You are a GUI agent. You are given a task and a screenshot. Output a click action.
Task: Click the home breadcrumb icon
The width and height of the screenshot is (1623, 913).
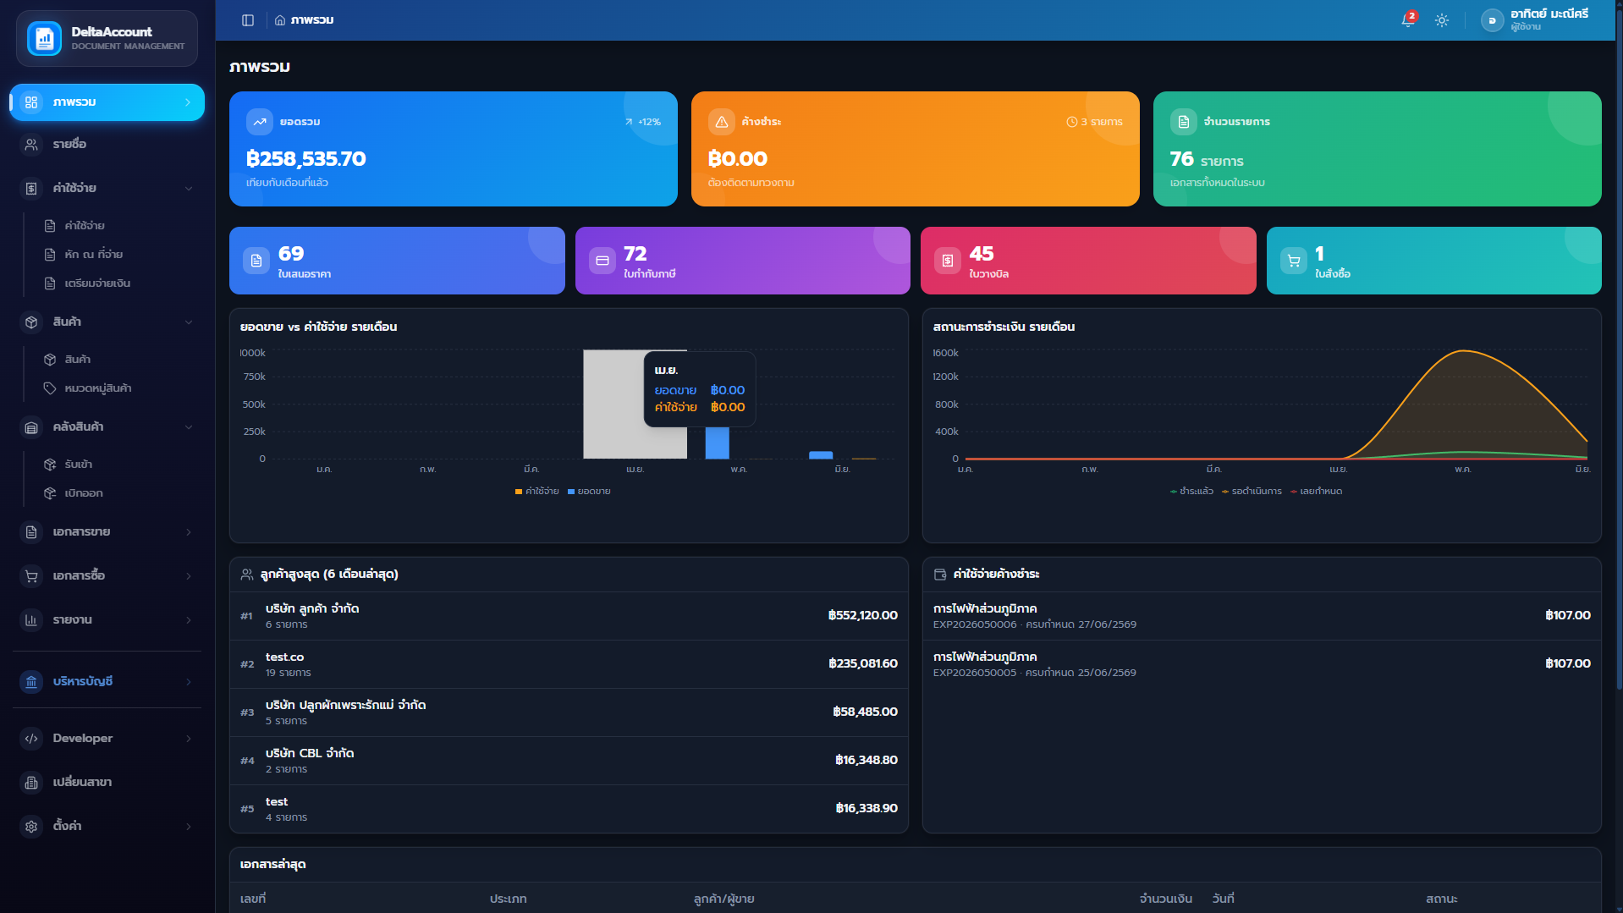pyautogui.click(x=280, y=20)
